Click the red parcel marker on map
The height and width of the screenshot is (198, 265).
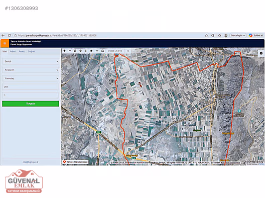point(140,84)
